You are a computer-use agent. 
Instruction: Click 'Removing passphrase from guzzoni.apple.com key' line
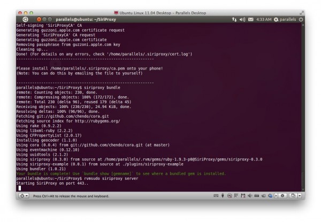tap(68, 44)
